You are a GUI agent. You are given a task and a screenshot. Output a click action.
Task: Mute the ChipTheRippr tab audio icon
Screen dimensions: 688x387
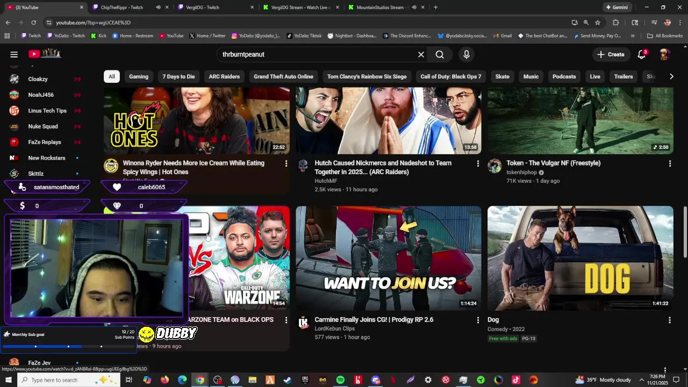158,8
